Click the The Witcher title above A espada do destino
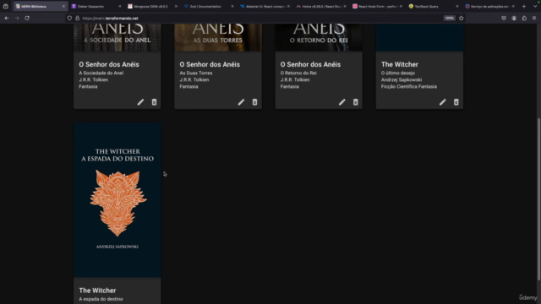541x304 pixels. click(97, 290)
